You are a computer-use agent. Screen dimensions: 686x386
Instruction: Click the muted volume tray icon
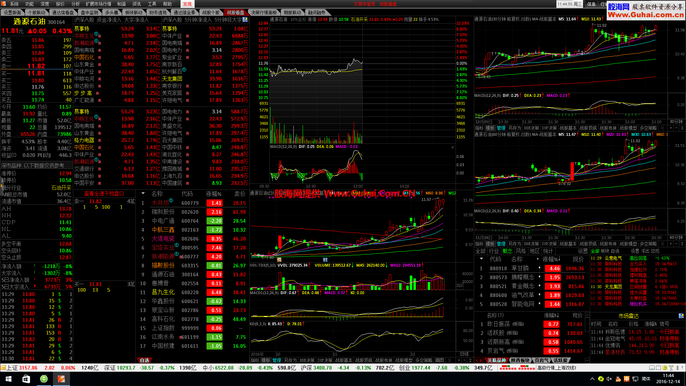(x=609, y=379)
